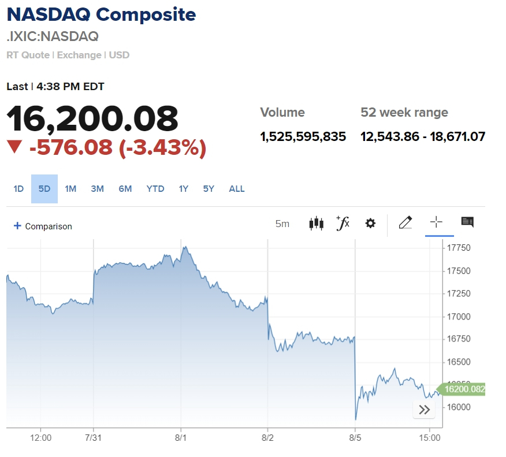
Task: Select the 1Y time range
Action: point(184,189)
